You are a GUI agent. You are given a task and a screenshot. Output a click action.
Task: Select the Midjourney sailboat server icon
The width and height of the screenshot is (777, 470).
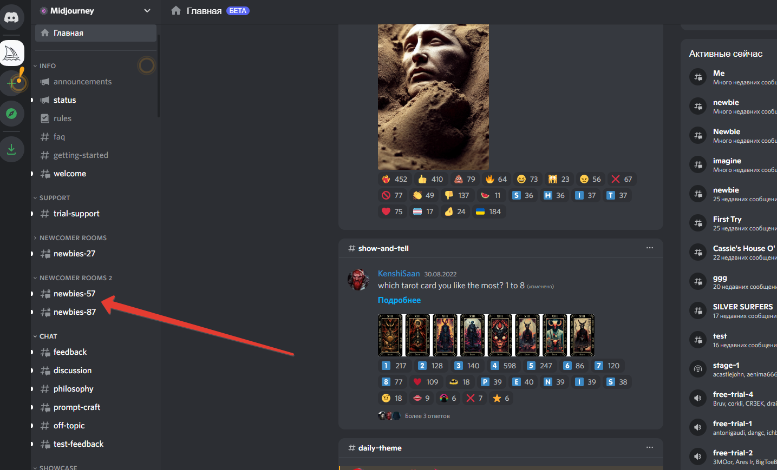(12, 53)
